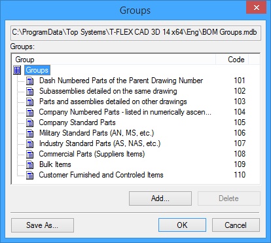
Task: Click the Code column header
Action: point(232,60)
